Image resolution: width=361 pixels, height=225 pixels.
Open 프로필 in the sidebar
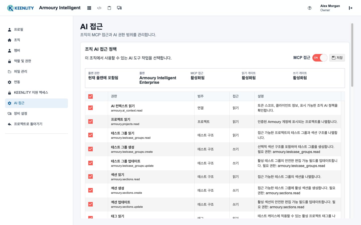(36, 29)
